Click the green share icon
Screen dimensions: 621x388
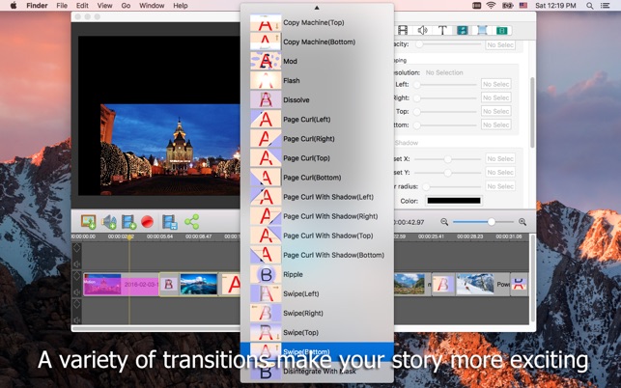tap(191, 222)
